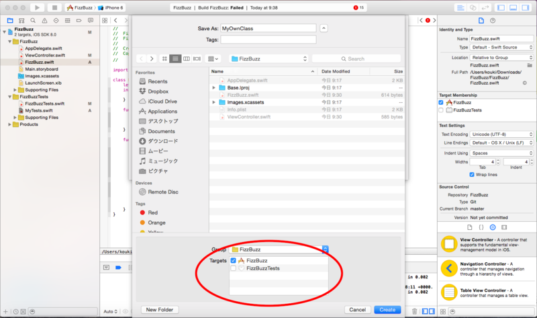Image resolution: width=537 pixels, height=318 pixels.
Task: Open the Breakpoint navigator icon
Action: point(79,20)
